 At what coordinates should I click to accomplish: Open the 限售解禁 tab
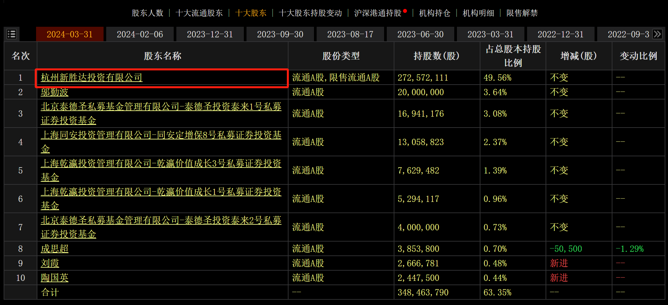[522, 13]
